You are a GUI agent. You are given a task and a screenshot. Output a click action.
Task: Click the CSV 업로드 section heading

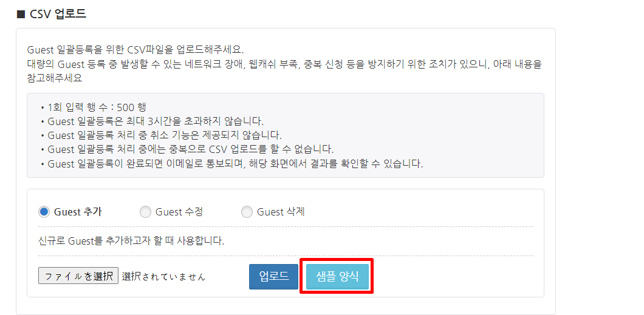pyautogui.click(x=58, y=13)
